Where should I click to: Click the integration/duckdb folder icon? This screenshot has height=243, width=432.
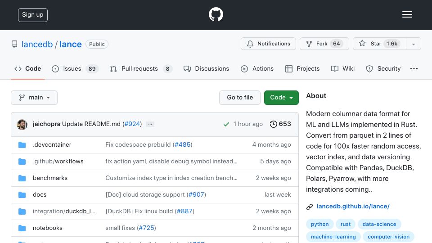coord(22,211)
